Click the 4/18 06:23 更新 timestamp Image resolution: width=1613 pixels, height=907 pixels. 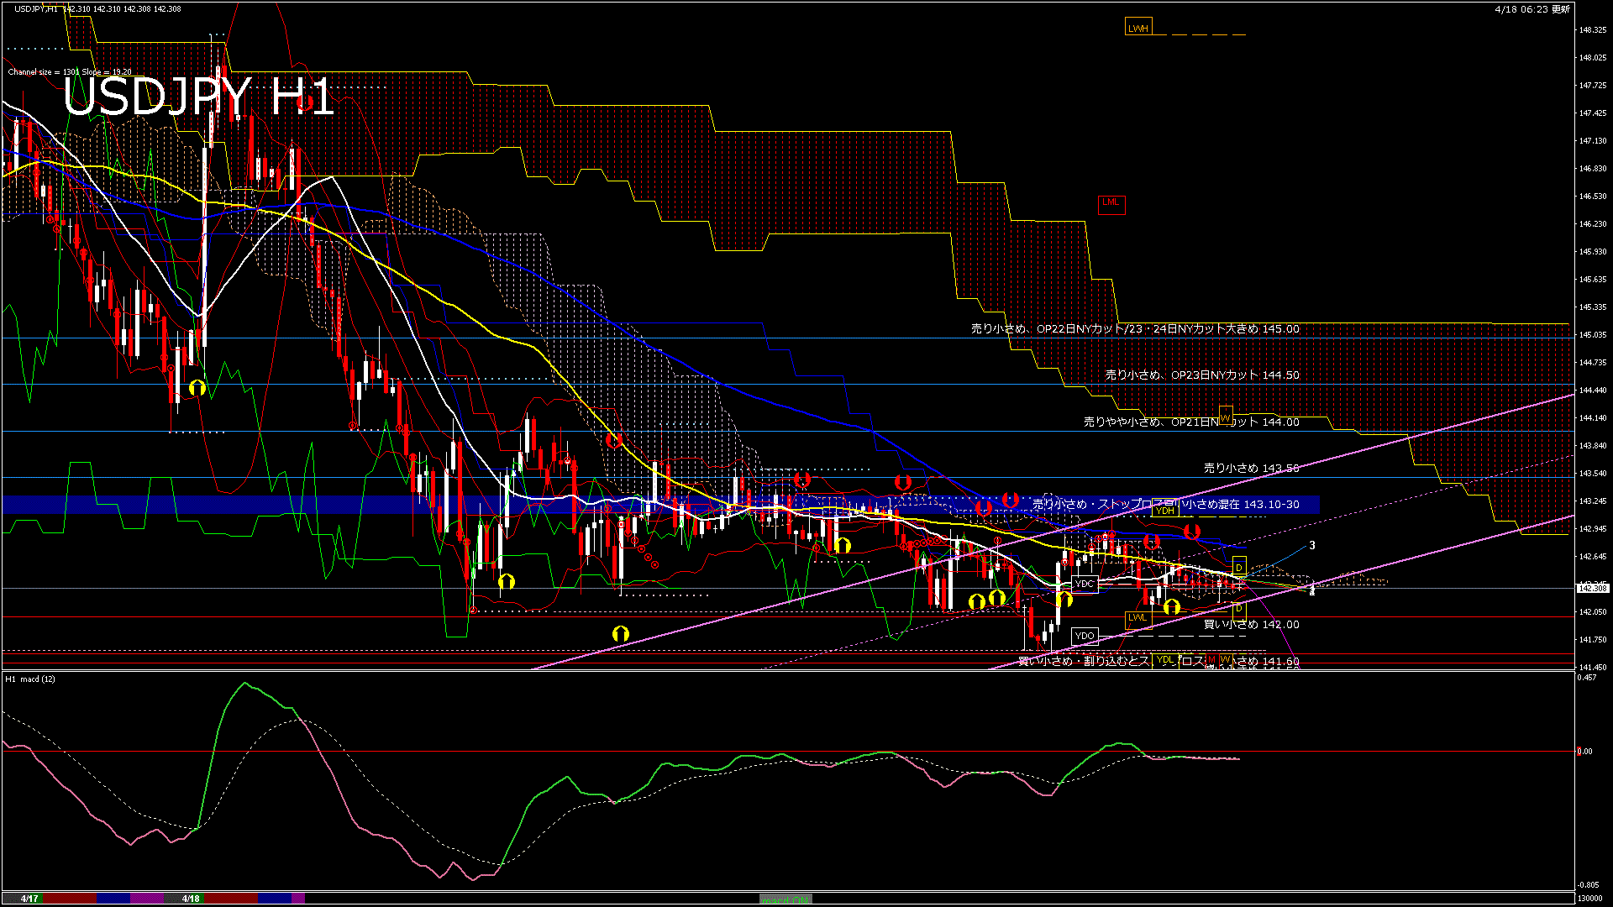click(1532, 9)
